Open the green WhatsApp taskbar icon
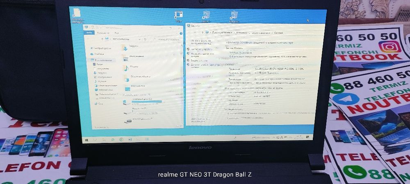The width and height of the screenshot is (410, 184). (113, 140)
